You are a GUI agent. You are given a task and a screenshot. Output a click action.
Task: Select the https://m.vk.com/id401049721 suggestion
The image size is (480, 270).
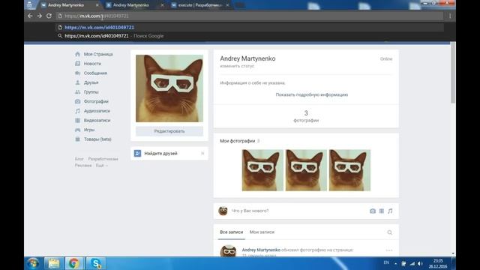click(250, 27)
